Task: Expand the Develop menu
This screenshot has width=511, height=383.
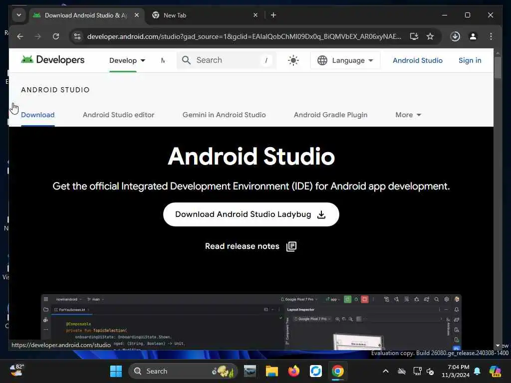Action: point(127,60)
